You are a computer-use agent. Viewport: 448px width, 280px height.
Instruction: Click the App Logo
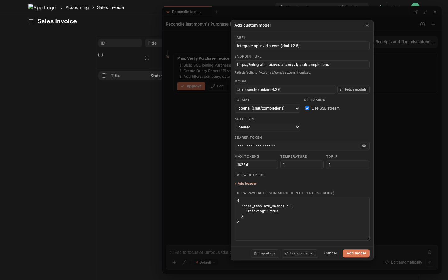pos(42,7)
